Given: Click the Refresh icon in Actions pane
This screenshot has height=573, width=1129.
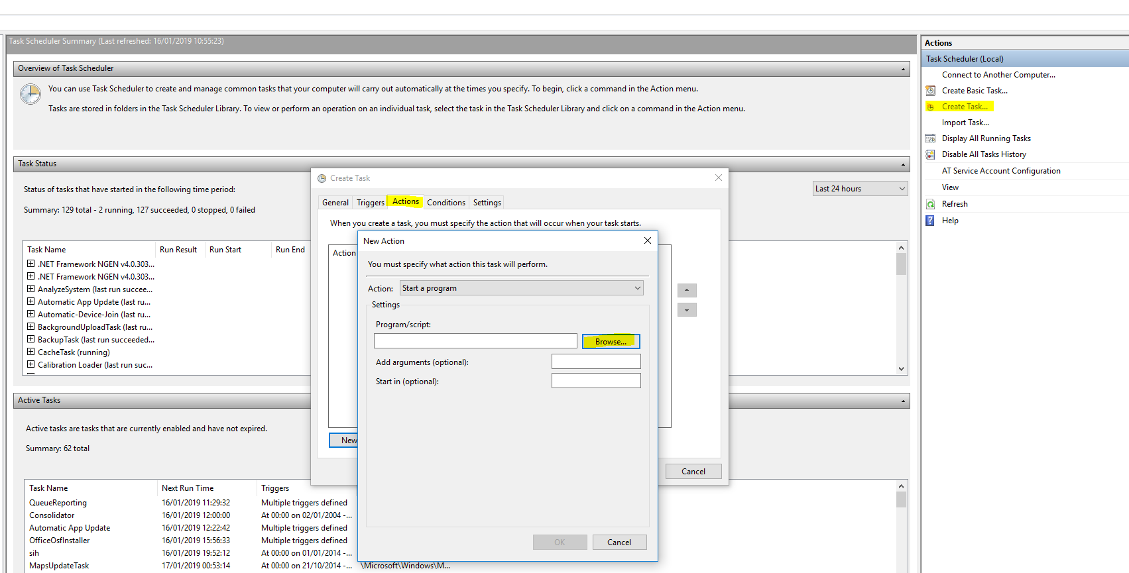Looking at the screenshot, I should coord(930,204).
